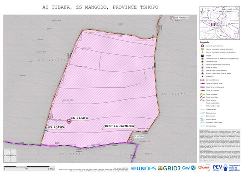Screen dimensions: 243x172
Task: Click the GRID3 logo
Action: coord(169,168)
